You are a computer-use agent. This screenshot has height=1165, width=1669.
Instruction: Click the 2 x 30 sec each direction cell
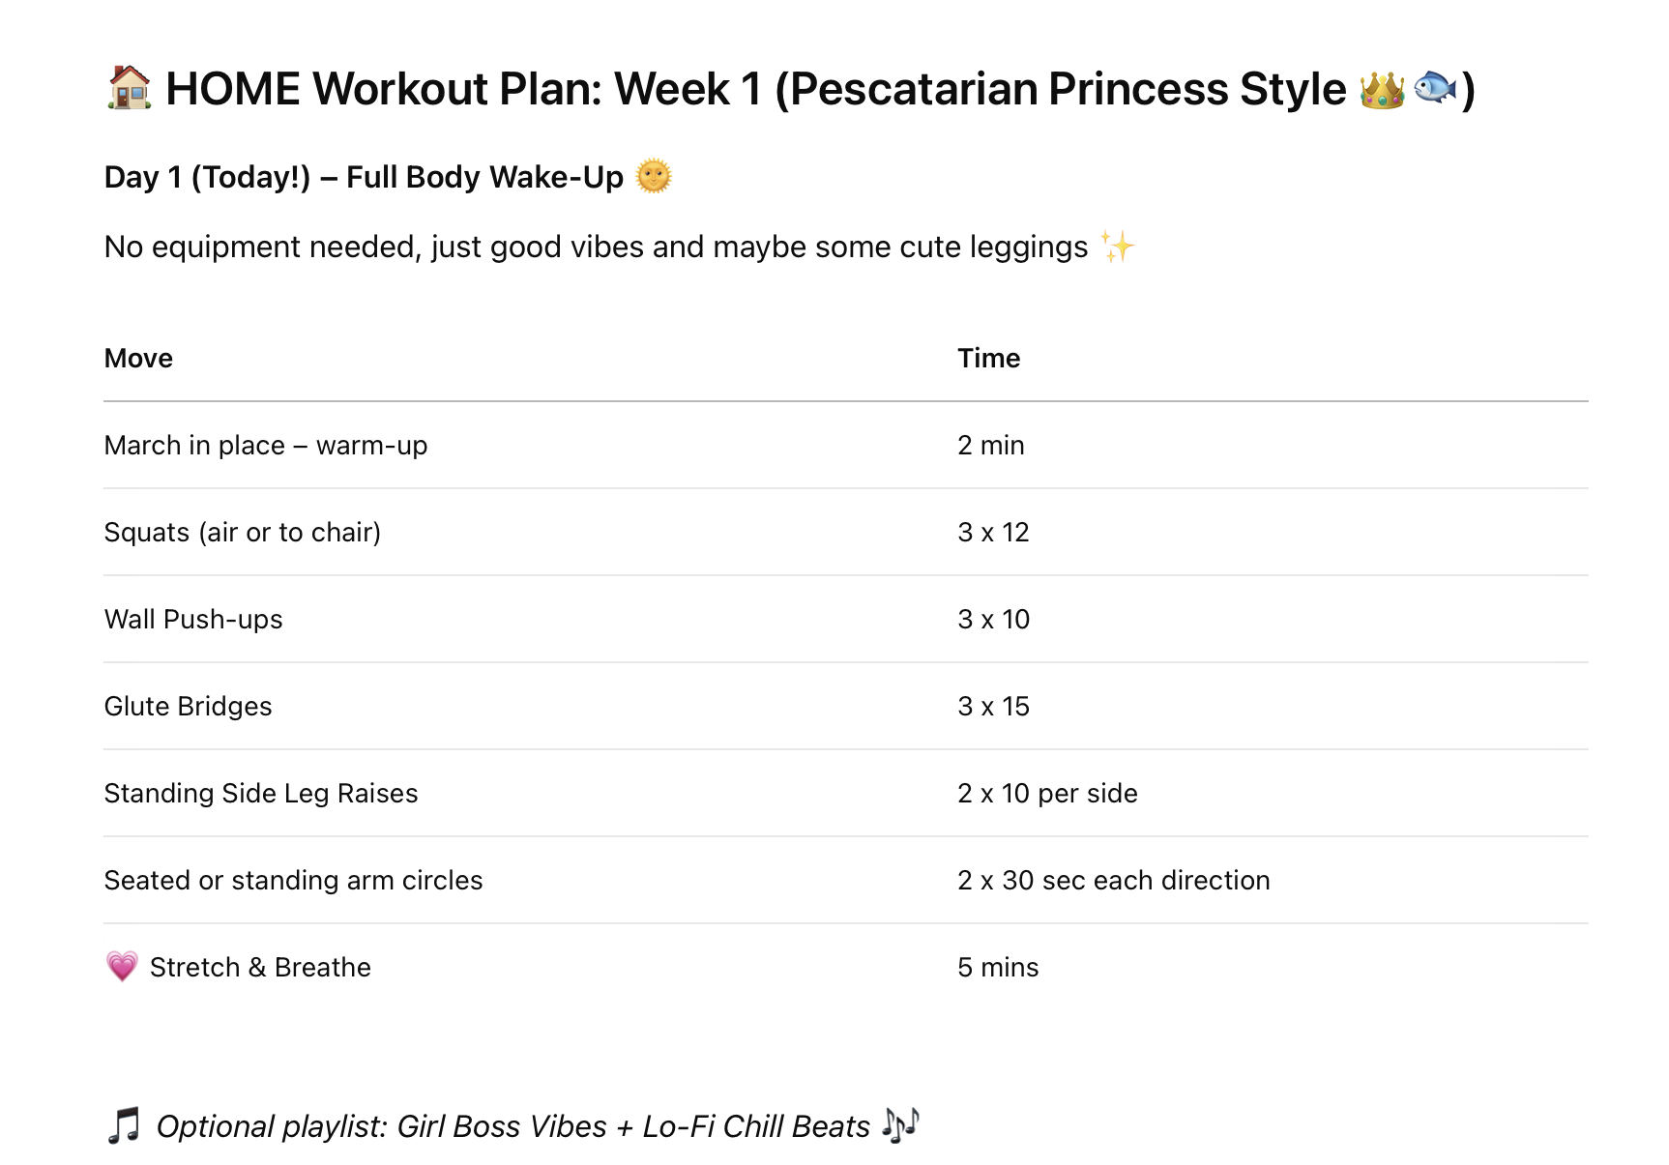(x=1114, y=880)
